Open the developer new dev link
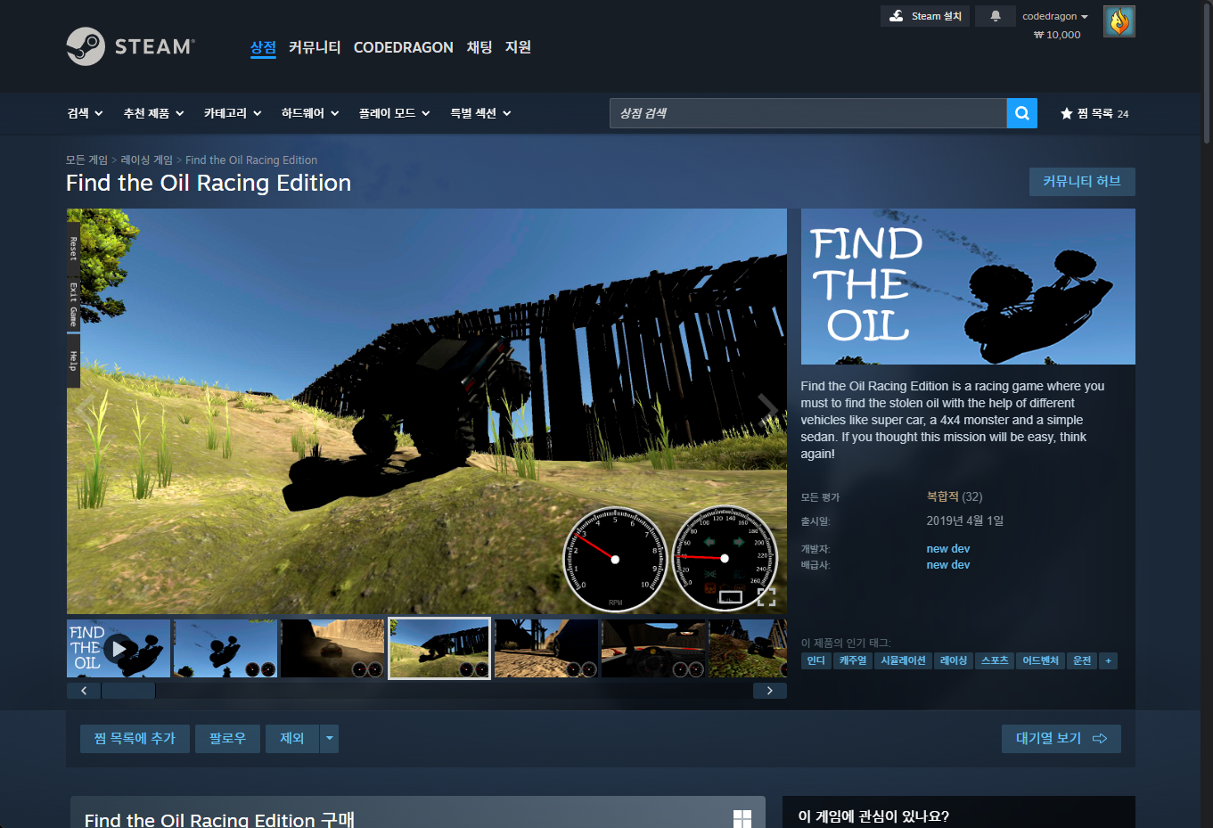Screen dimensions: 1213x828 (948, 549)
